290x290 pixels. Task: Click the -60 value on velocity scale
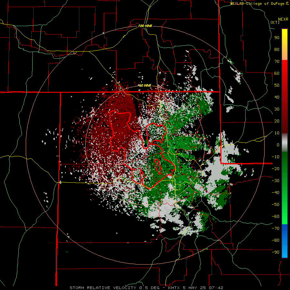click(275, 217)
